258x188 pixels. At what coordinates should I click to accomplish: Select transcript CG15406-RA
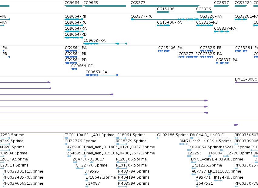coord(169,22)
